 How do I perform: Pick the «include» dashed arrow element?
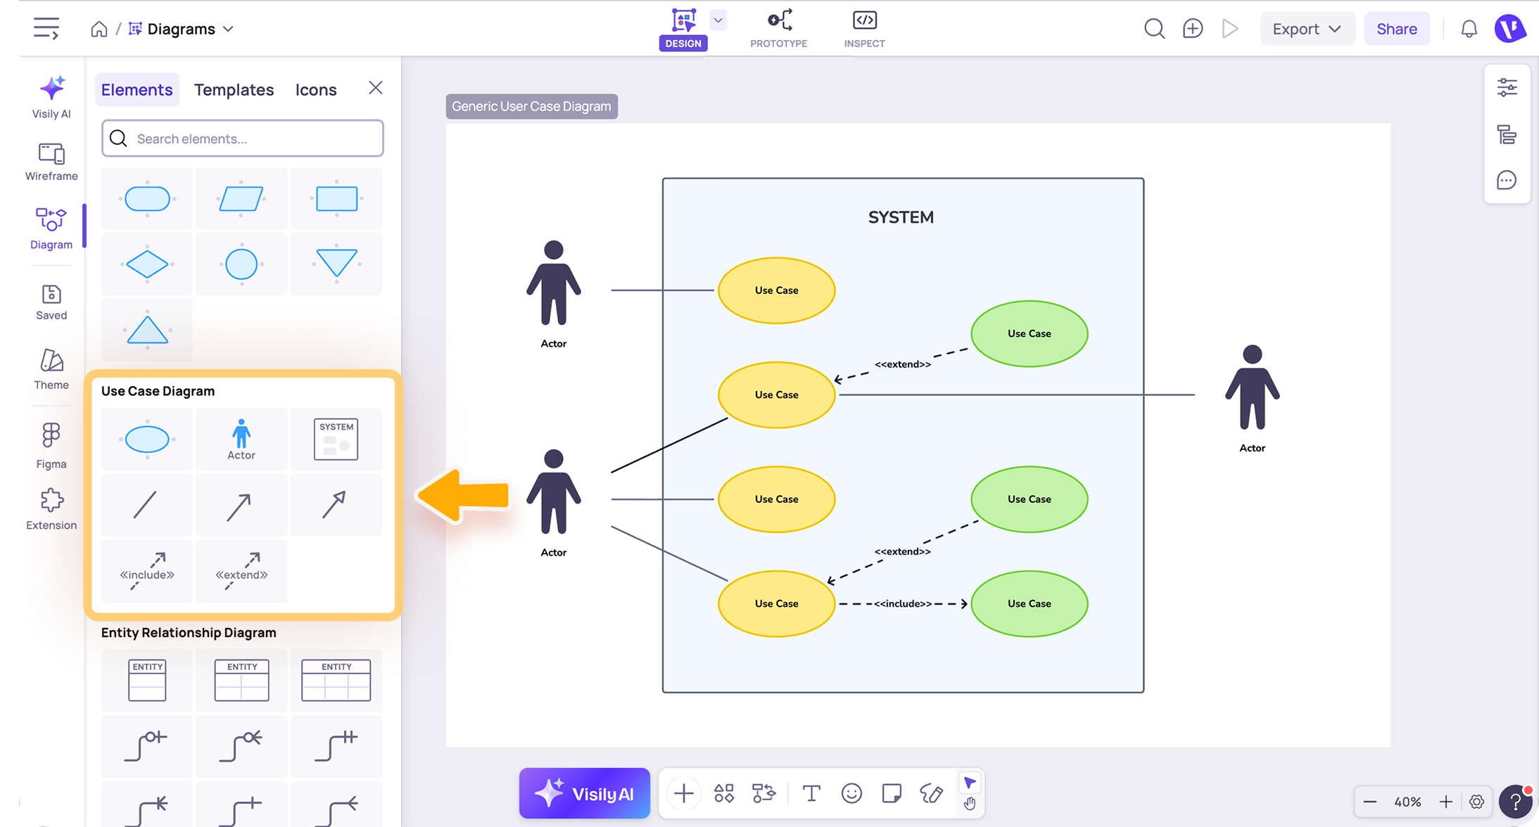147,571
